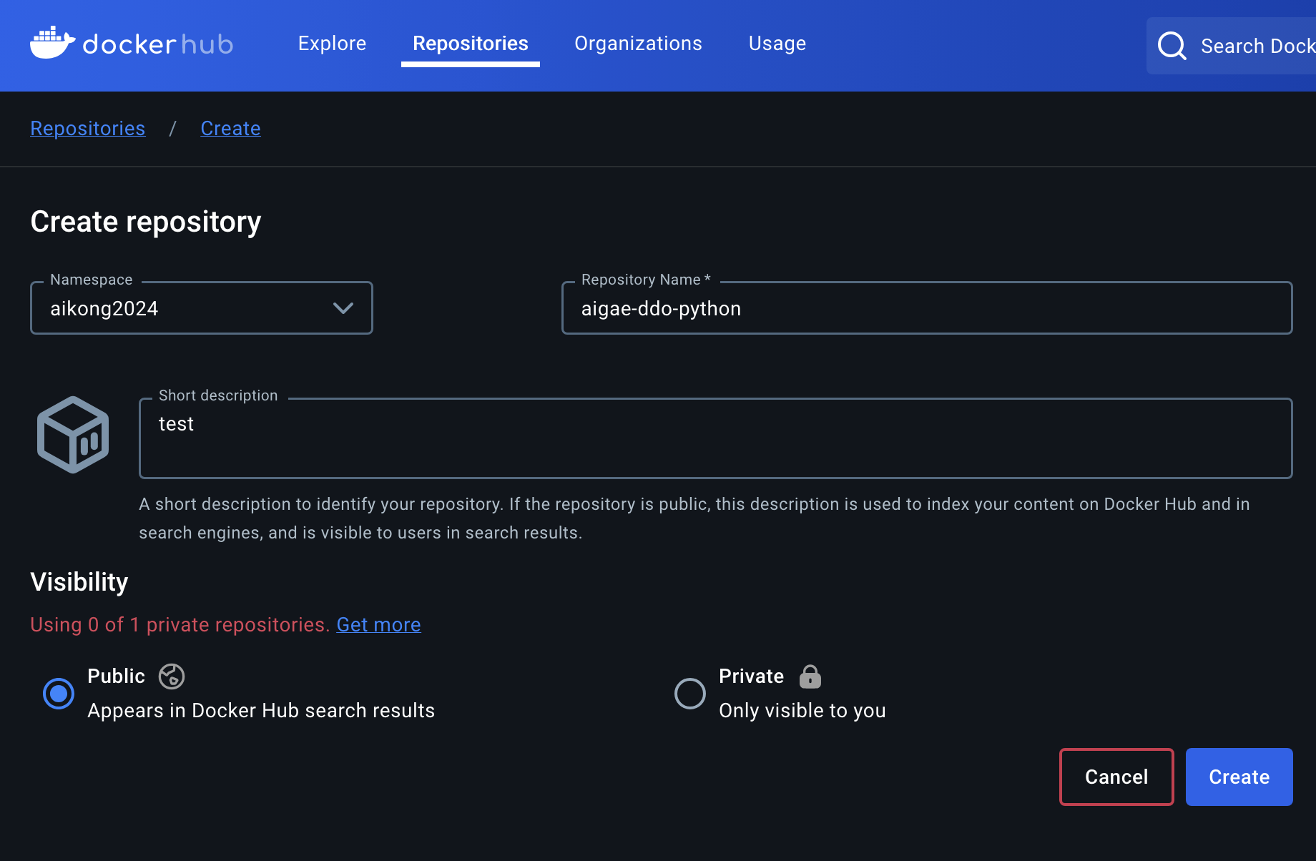The image size is (1316, 861).
Task: Open the Namespace dropdown showing aikong2024
Action: [x=202, y=308]
